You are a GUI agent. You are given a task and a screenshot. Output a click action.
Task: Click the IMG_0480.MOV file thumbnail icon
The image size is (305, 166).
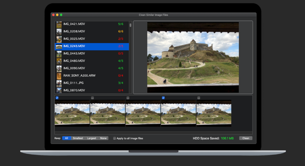[x=59, y=61]
